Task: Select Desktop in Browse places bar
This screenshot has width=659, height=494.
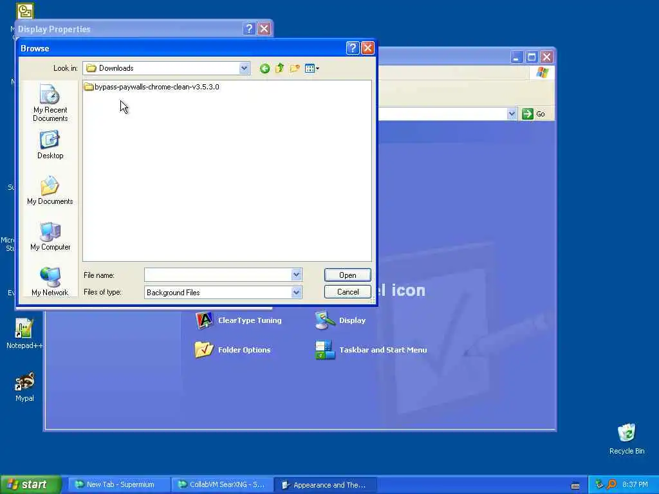Action: (50, 145)
